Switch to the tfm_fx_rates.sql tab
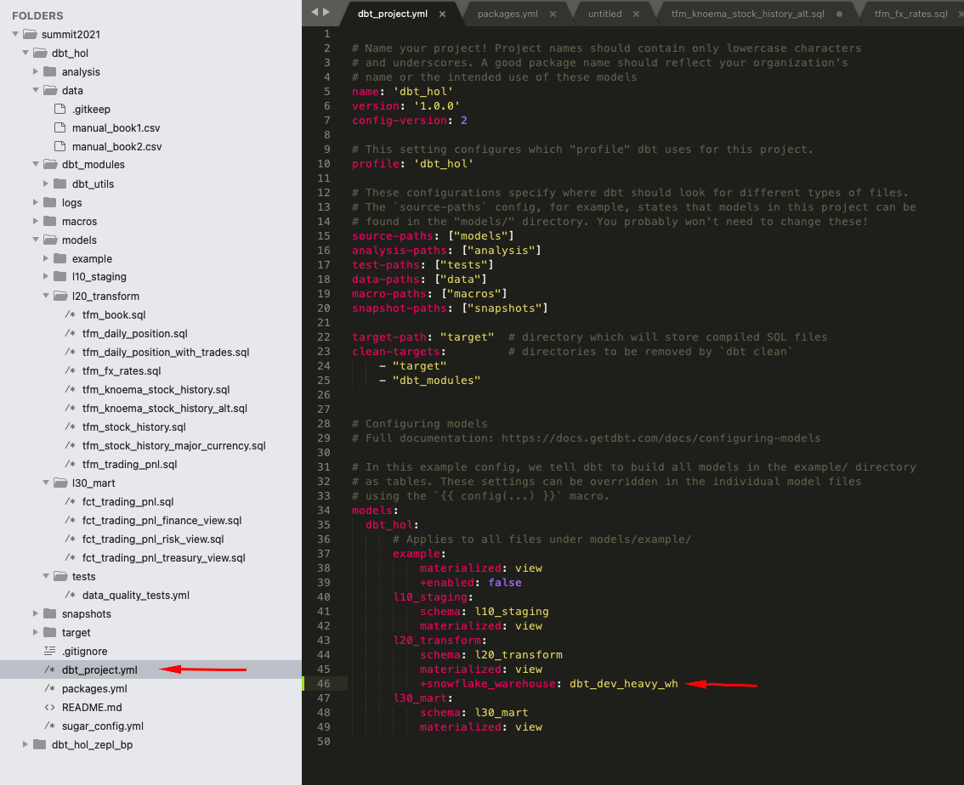 pyautogui.click(x=910, y=14)
